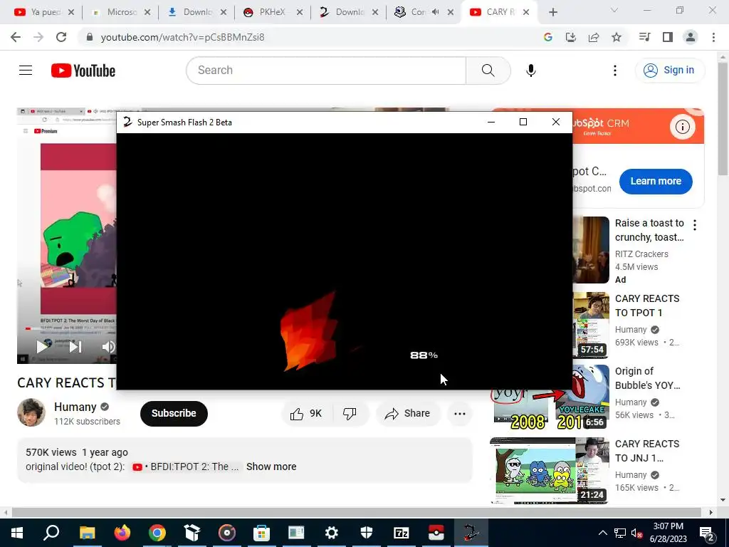
Task: Click the address bar URL
Action: pos(182,37)
